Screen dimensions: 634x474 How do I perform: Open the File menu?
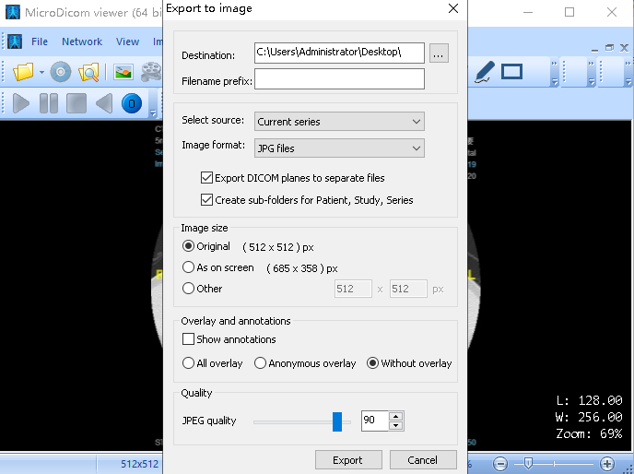pyautogui.click(x=40, y=41)
